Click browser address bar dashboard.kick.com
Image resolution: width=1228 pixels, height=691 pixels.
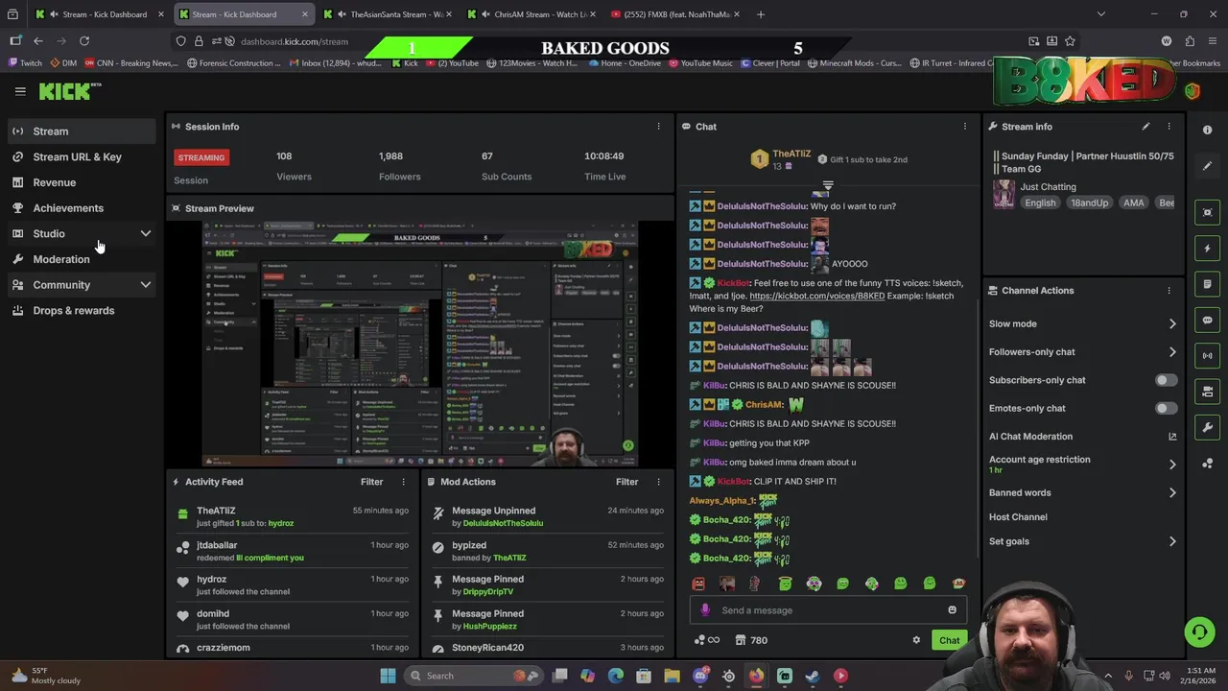tap(295, 41)
